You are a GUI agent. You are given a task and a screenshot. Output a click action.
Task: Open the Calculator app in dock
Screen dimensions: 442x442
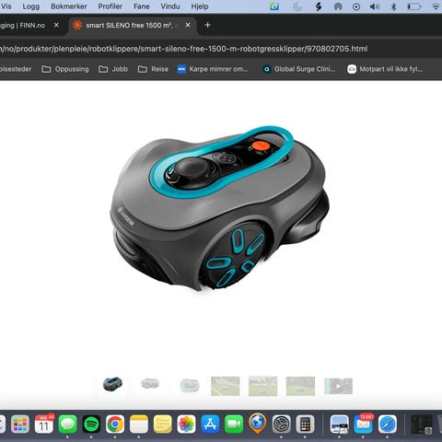(x=305, y=425)
